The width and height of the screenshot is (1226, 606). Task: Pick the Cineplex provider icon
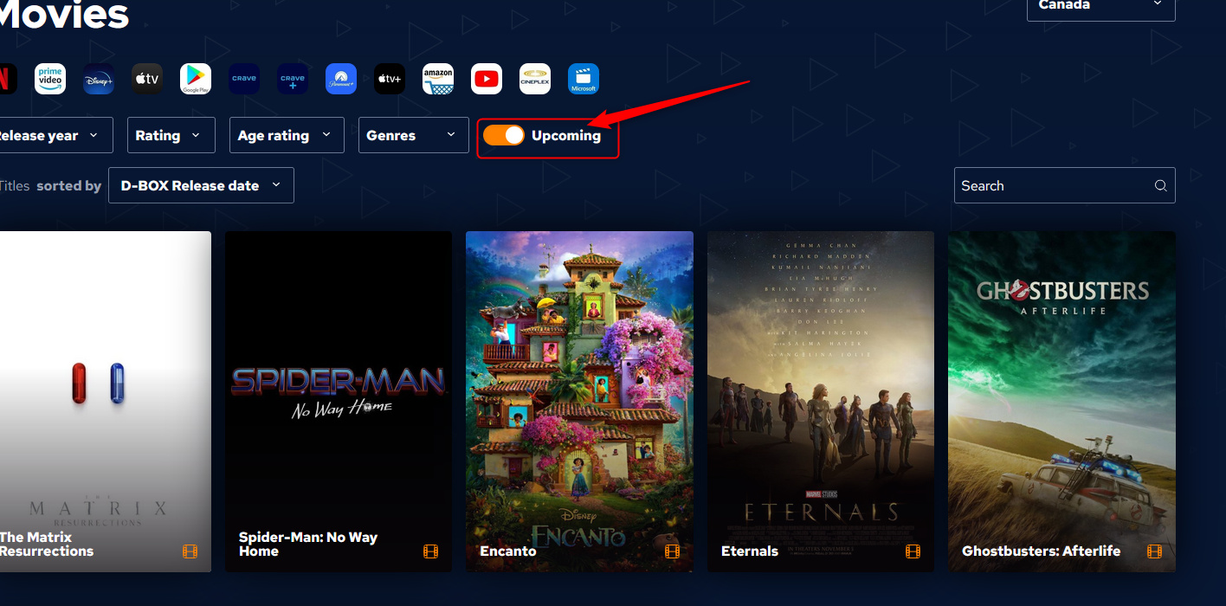pos(535,79)
